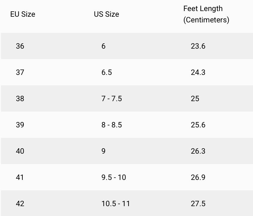
Task: Click US size 10.5 - 11 cell
Action: [116, 204]
